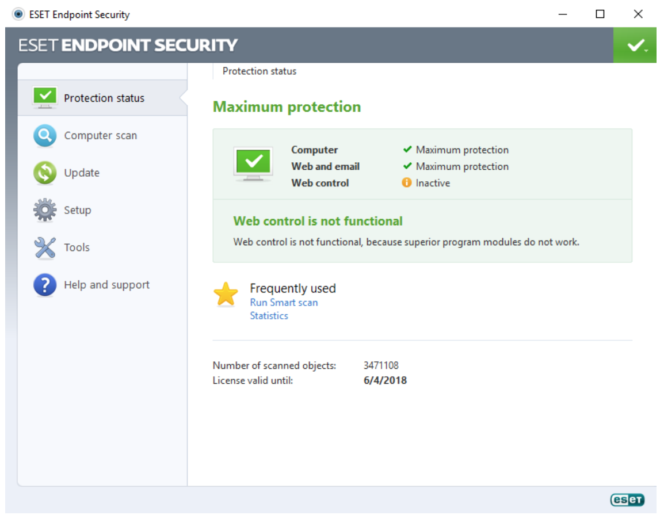660x515 pixels.
Task: Select Setup in the sidebar
Action: click(x=102, y=210)
